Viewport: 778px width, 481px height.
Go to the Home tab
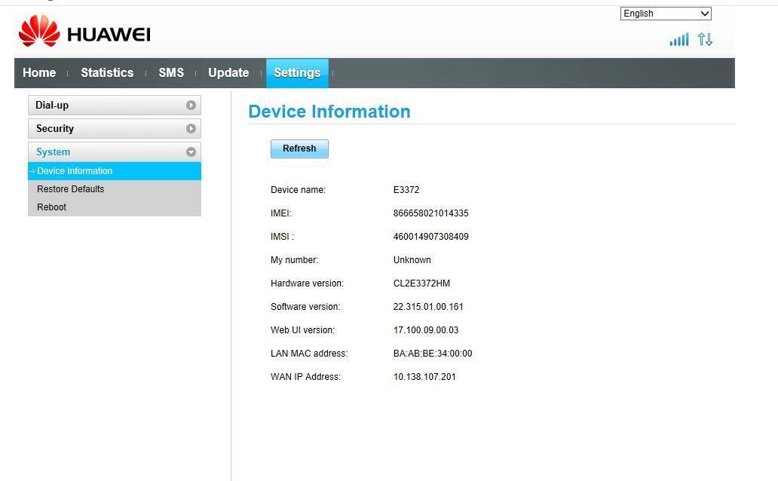[39, 73]
